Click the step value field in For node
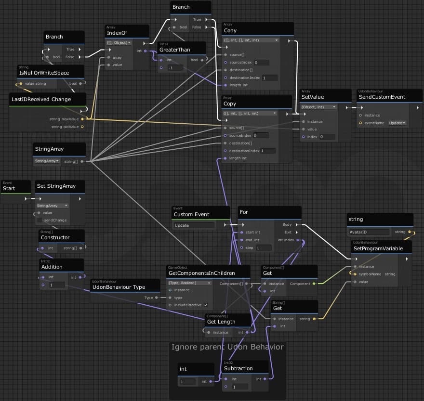 [264, 248]
